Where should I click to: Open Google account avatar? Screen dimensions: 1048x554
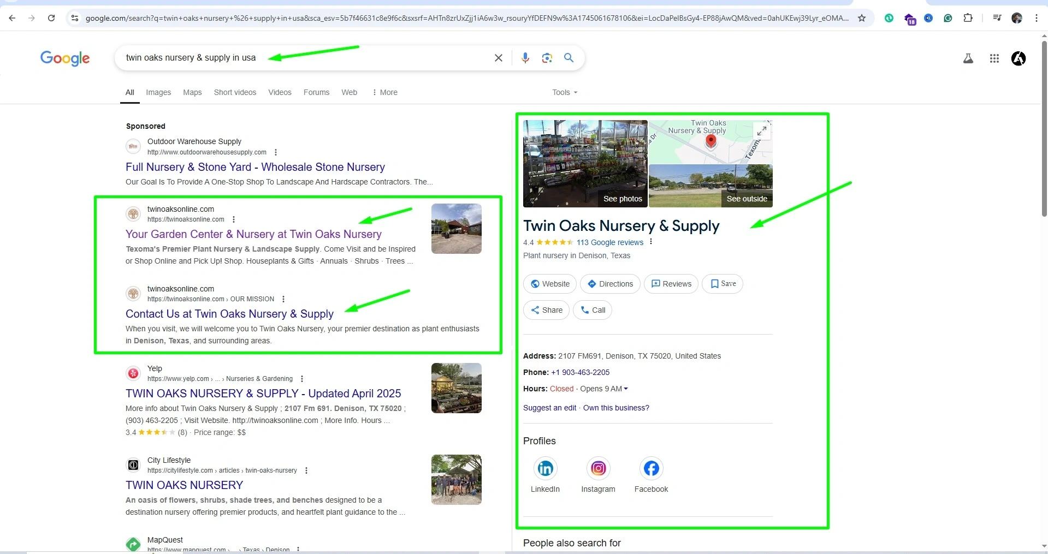tap(1019, 58)
